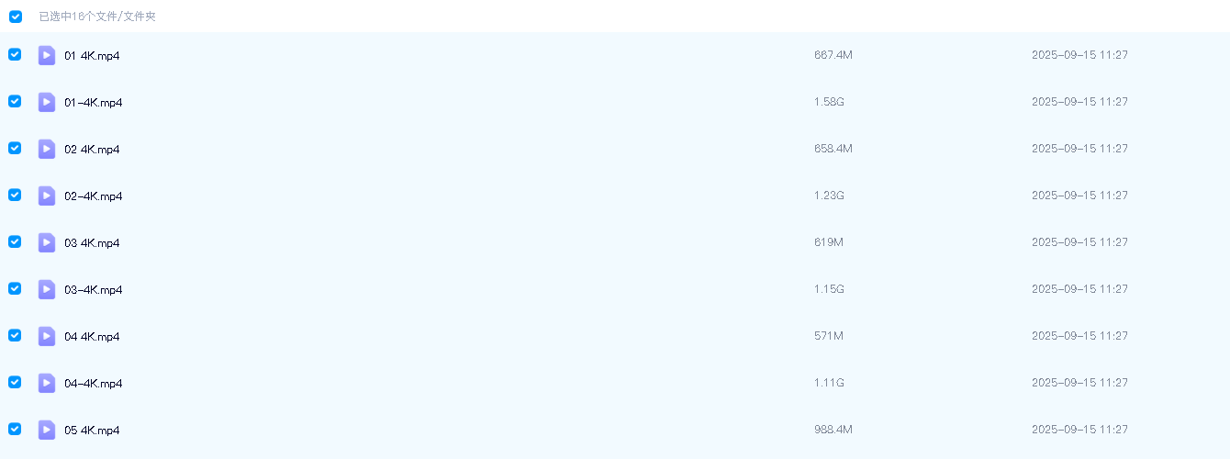Click the video icon next to 05 4K.mp4

pyautogui.click(x=47, y=430)
